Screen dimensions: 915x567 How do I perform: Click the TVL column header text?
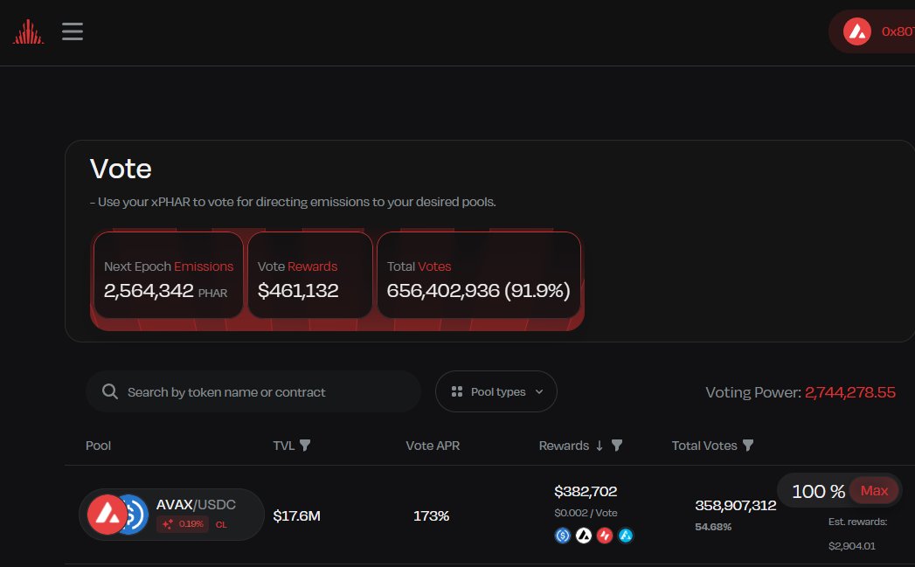284,446
